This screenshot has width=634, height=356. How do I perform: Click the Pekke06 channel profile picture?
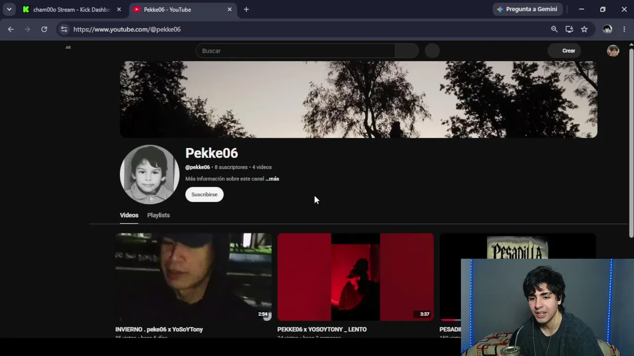[150, 175]
